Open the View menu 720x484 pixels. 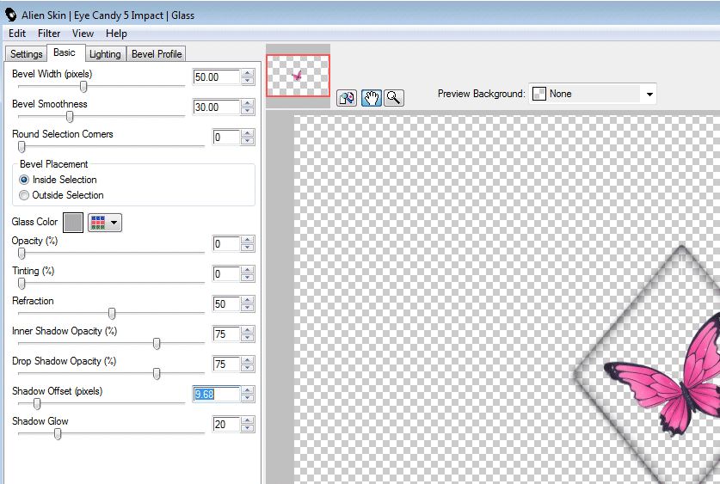coord(83,34)
